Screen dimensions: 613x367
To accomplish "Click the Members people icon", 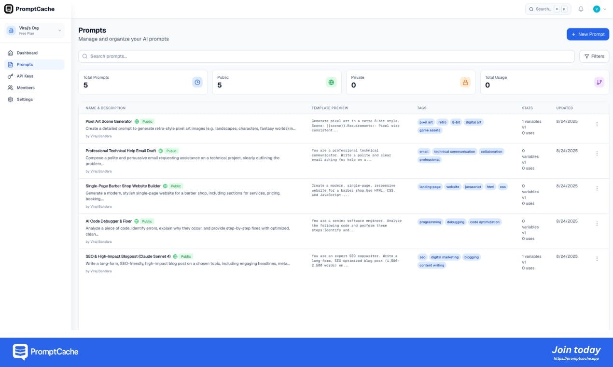I will click(11, 87).
